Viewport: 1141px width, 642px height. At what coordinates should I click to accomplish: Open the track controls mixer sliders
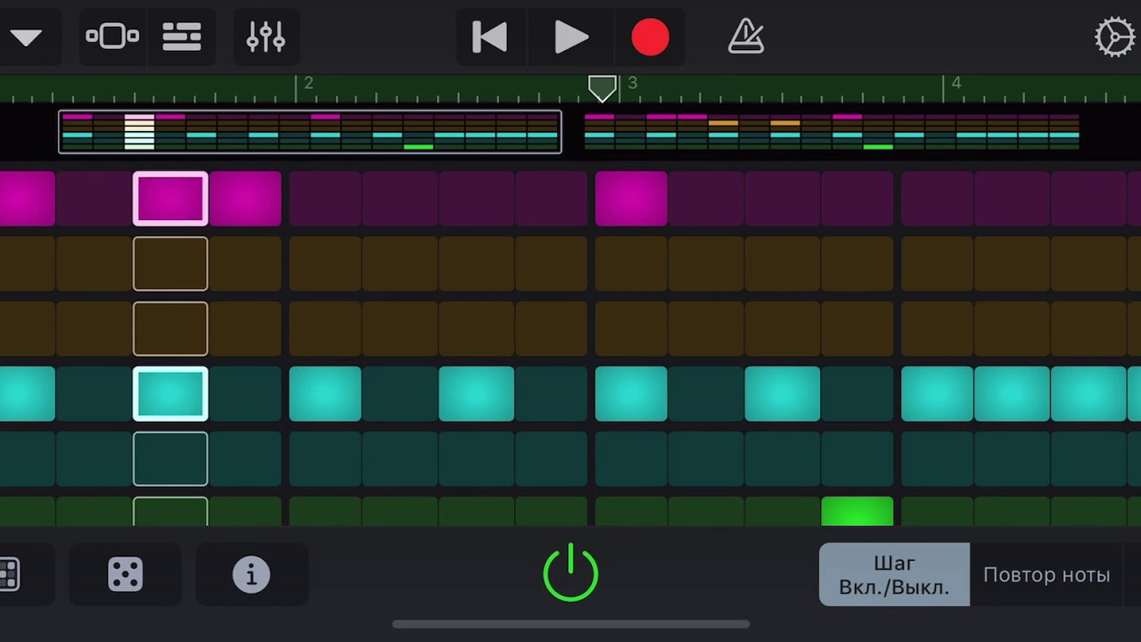point(266,37)
